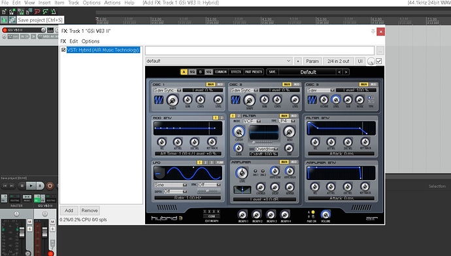Open the Filter mode VCF dropdown
This screenshot has height=256, width=451.
click(252, 121)
